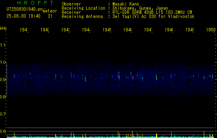
Task: Click the "Receiving Location" label
Action: click(x=83, y=8)
